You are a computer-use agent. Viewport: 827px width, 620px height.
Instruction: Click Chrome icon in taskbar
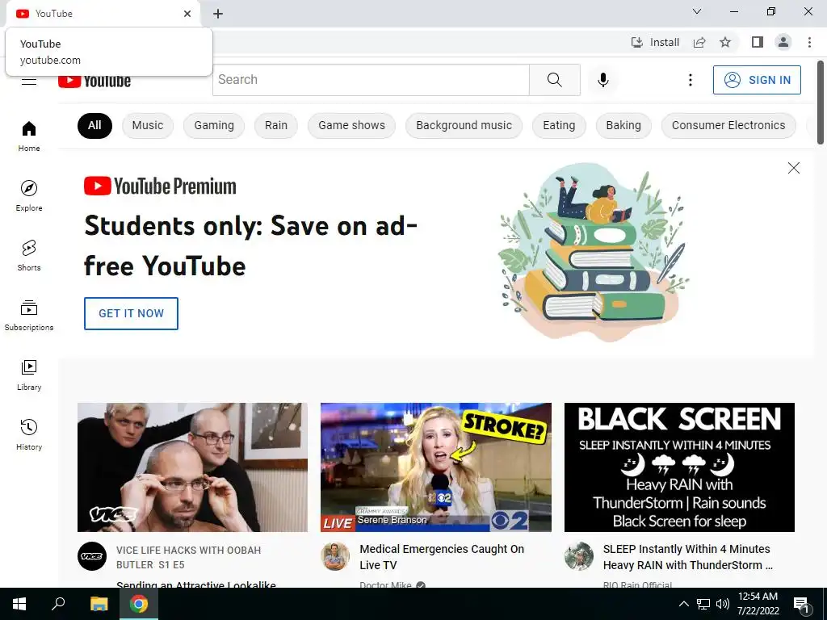click(x=139, y=604)
